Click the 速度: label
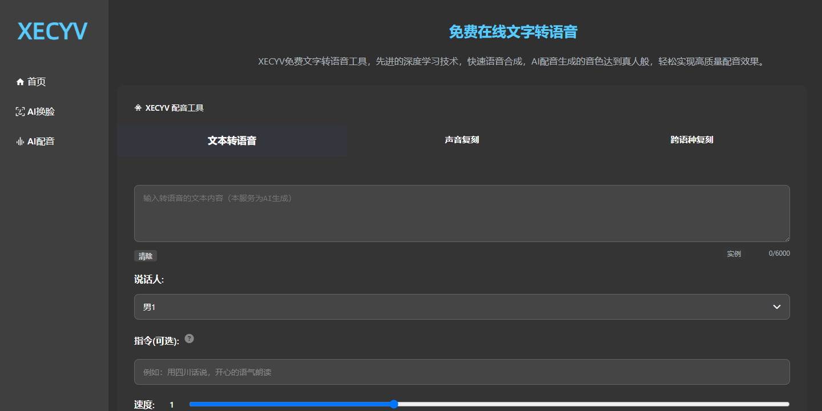Image resolution: width=822 pixels, height=411 pixels. pyautogui.click(x=144, y=405)
